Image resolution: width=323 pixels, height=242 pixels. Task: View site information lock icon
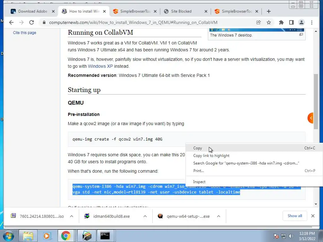(x=44, y=22)
